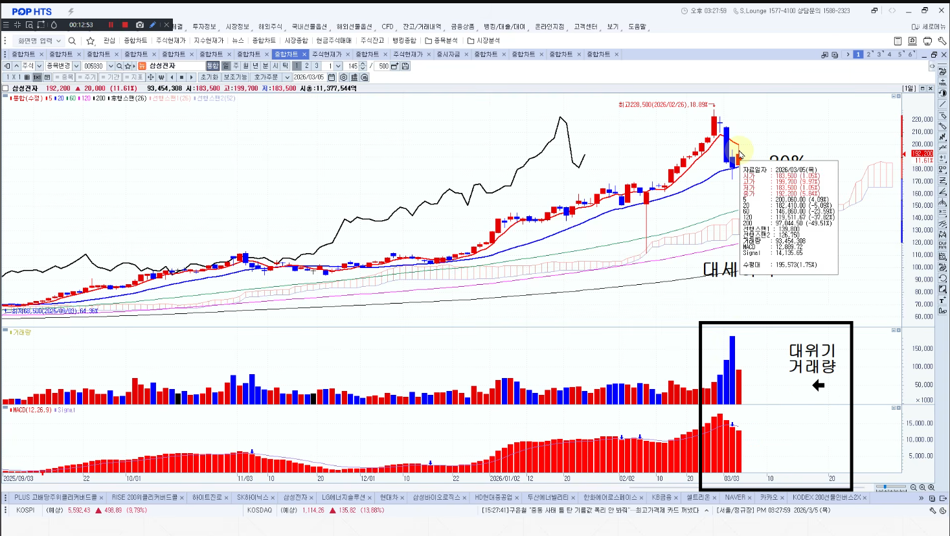Activate the recorder pen drawing tool
This screenshot has height=536, width=950.
click(153, 25)
